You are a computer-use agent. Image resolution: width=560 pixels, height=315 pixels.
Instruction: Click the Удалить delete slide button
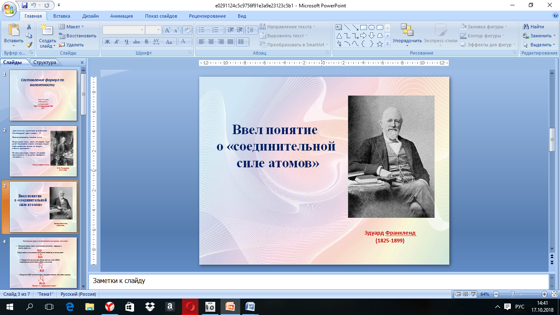click(x=71, y=45)
